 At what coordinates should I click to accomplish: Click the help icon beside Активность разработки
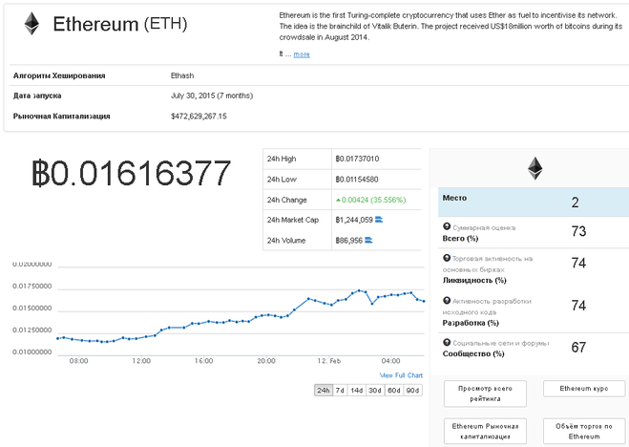(x=447, y=301)
